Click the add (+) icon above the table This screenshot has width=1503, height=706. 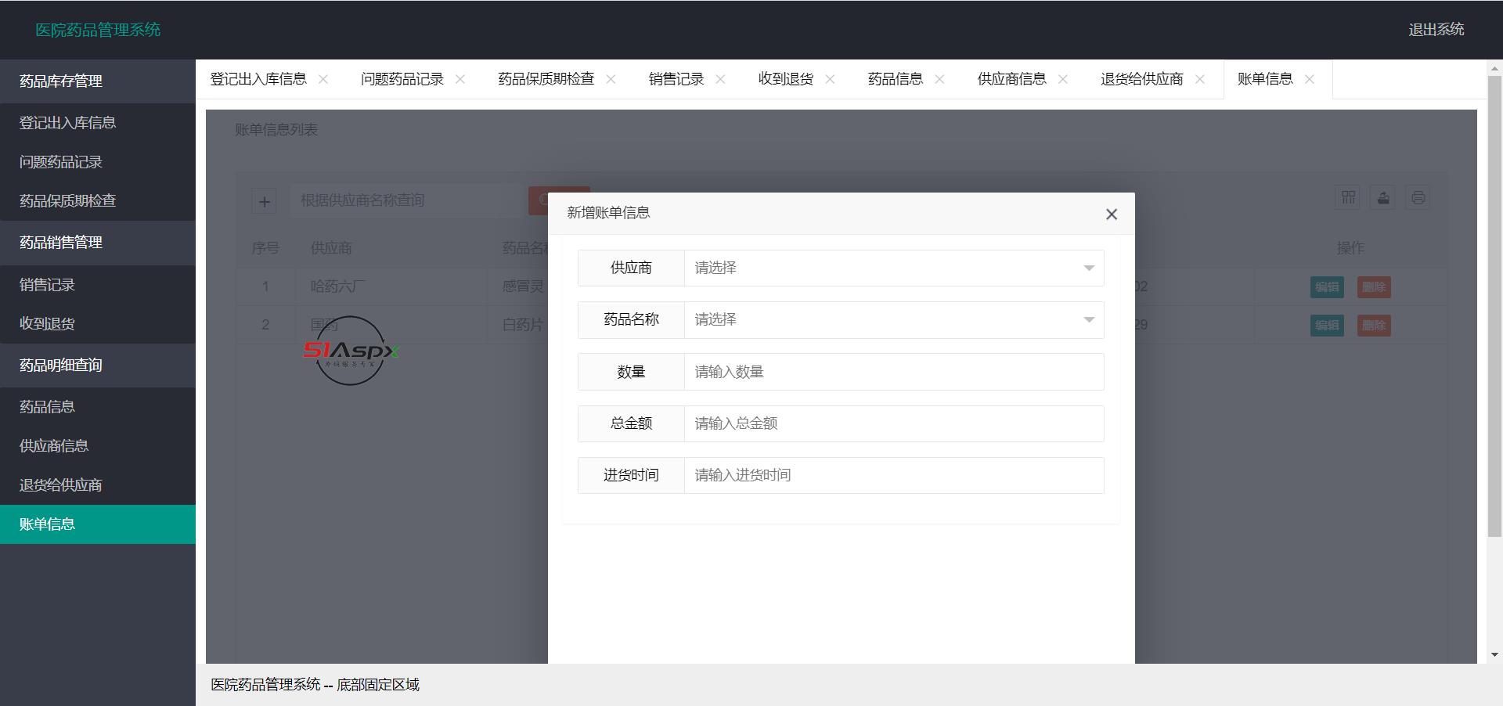click(x=265, y=201)
